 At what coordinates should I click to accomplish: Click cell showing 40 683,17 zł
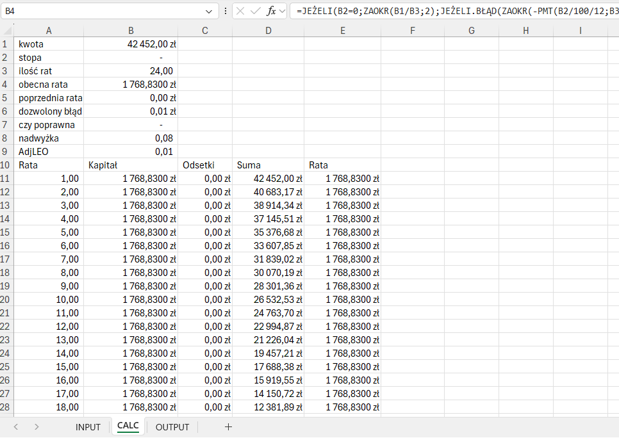pyautogui.click(x=268, y=191)
